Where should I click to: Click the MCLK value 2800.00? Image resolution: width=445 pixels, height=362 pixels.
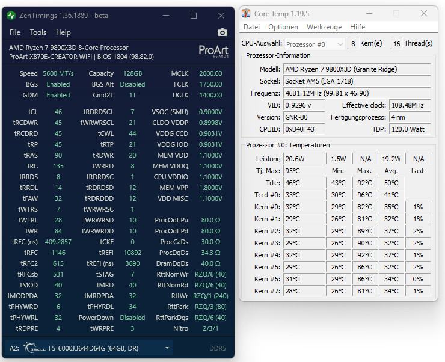click(210, 73)
